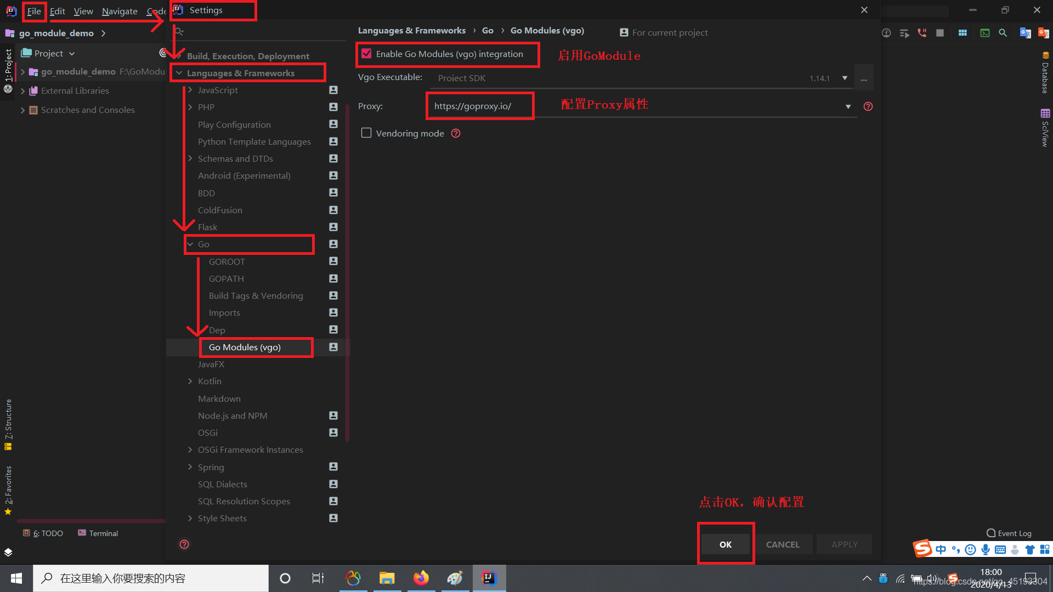
Task: Click the OK button
Action: [x=725, y=544]
